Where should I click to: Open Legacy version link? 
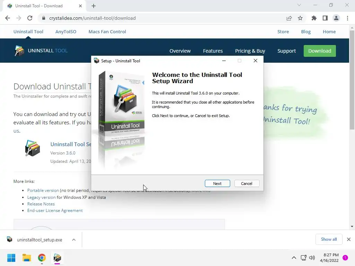pos(42,197)
